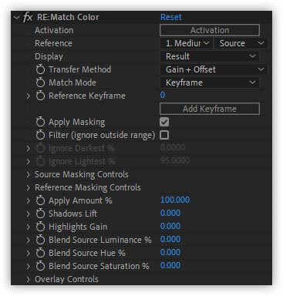Expand the Overlay Controls group
Screen dimensions: 283x296
pos(29,279)
